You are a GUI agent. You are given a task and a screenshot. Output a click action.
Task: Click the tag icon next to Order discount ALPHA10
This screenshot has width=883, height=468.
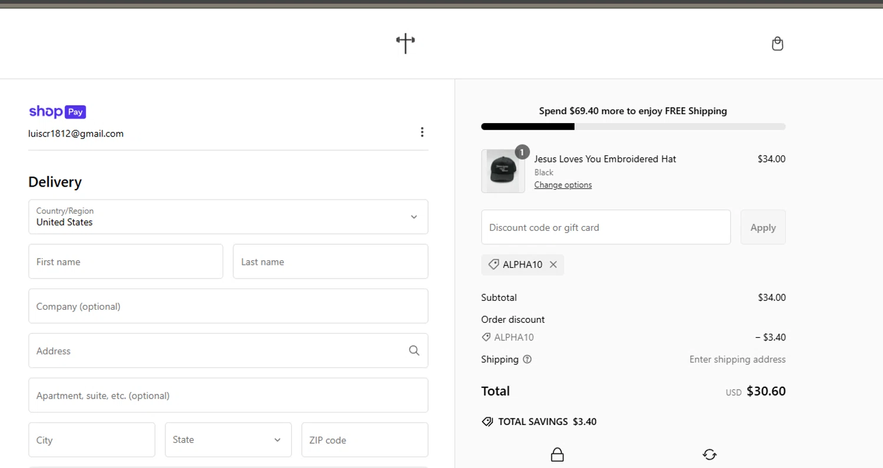tap(486, 337)
